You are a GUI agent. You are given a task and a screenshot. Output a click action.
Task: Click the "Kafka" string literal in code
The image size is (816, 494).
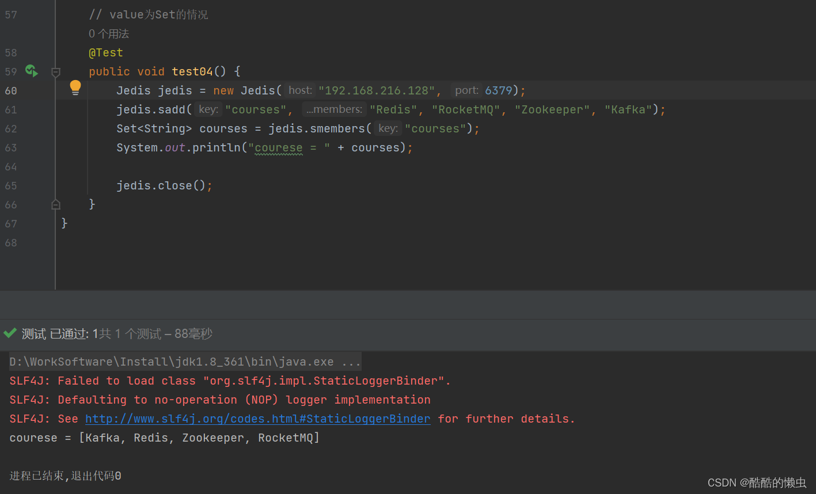click(x=628, y=109)
